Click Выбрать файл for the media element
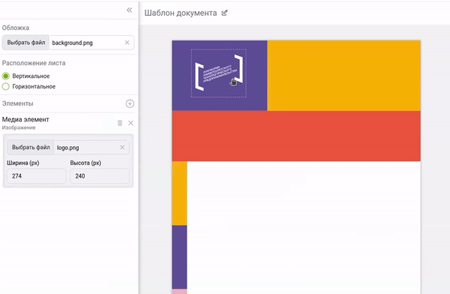Screen dimensions: 450x294 tap(31, 147)
